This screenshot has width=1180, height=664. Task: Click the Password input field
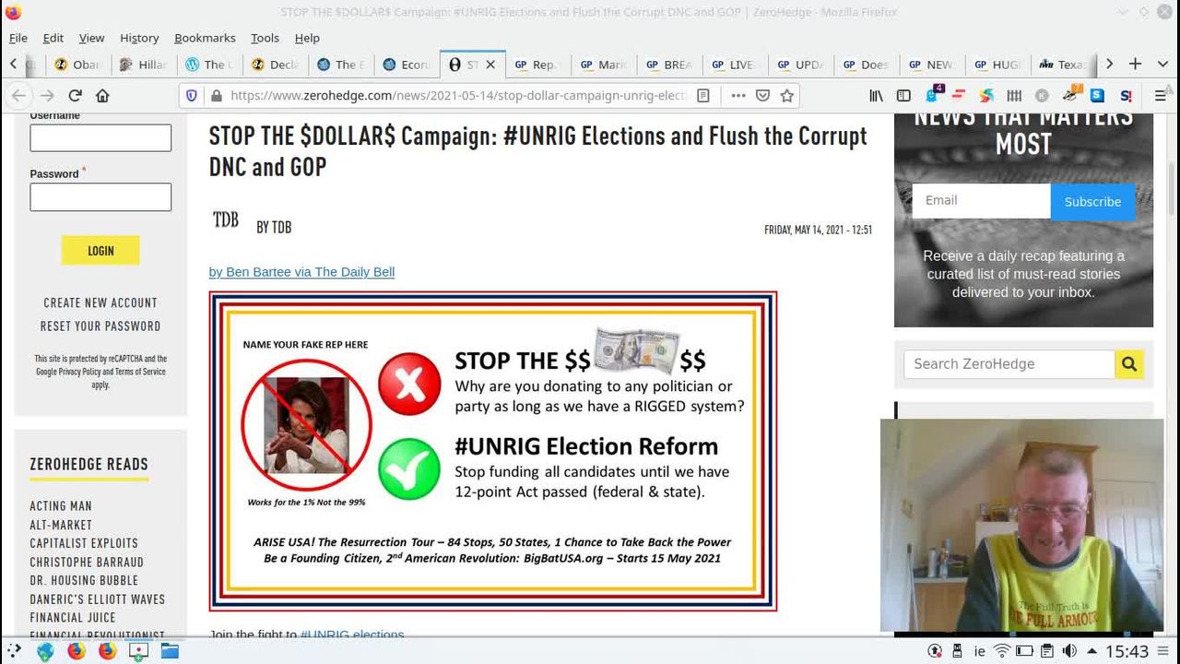coord(100,196)
